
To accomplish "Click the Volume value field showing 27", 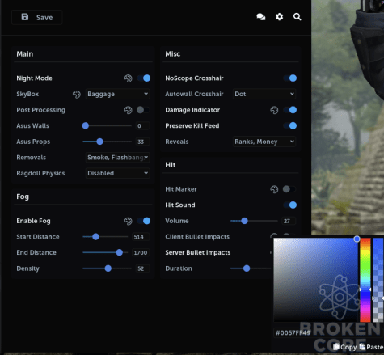I will pyautogui.click(x=289, y=221).
